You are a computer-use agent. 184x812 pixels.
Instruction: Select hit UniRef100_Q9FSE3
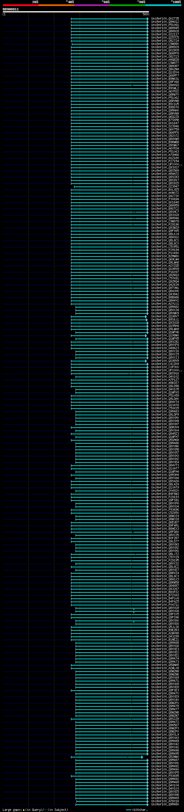coord(165,690)
